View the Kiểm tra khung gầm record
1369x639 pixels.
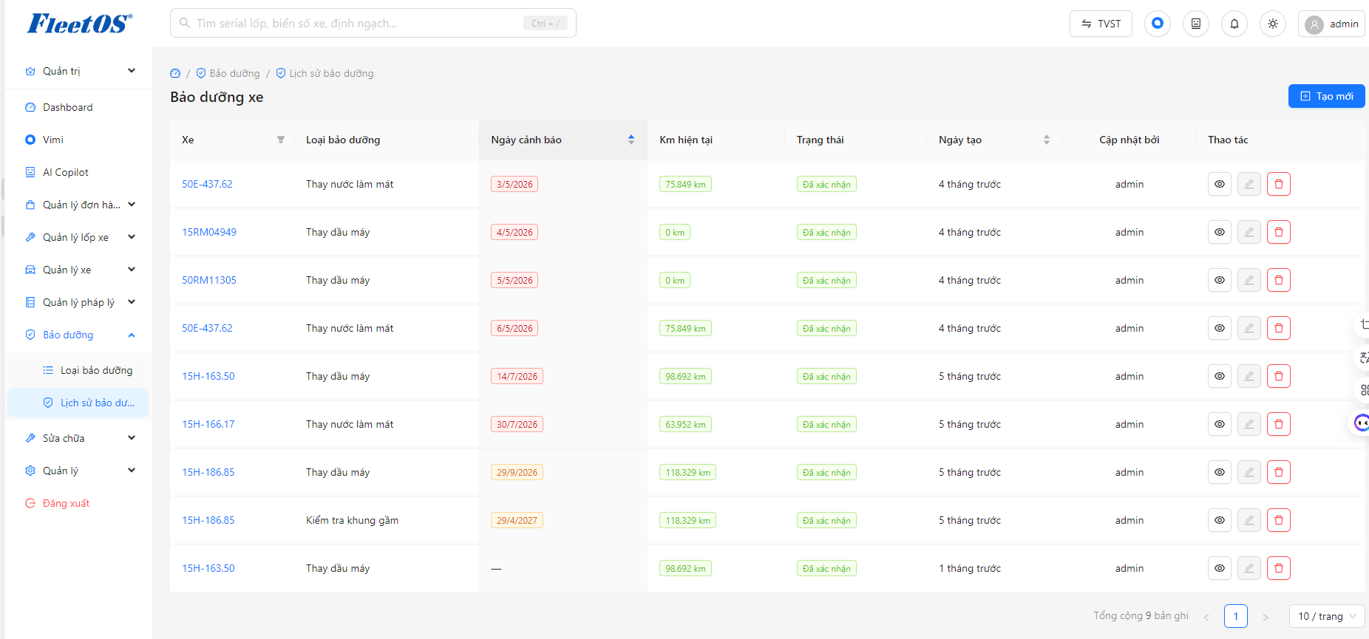(x=1219, y=520)
